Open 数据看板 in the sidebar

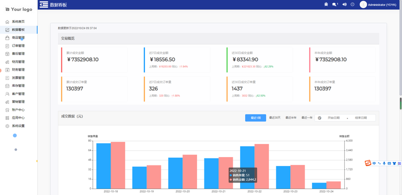tap(19, 29)
